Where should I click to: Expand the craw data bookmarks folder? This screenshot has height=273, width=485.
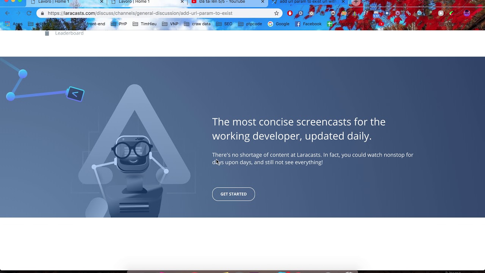(197, 24)
